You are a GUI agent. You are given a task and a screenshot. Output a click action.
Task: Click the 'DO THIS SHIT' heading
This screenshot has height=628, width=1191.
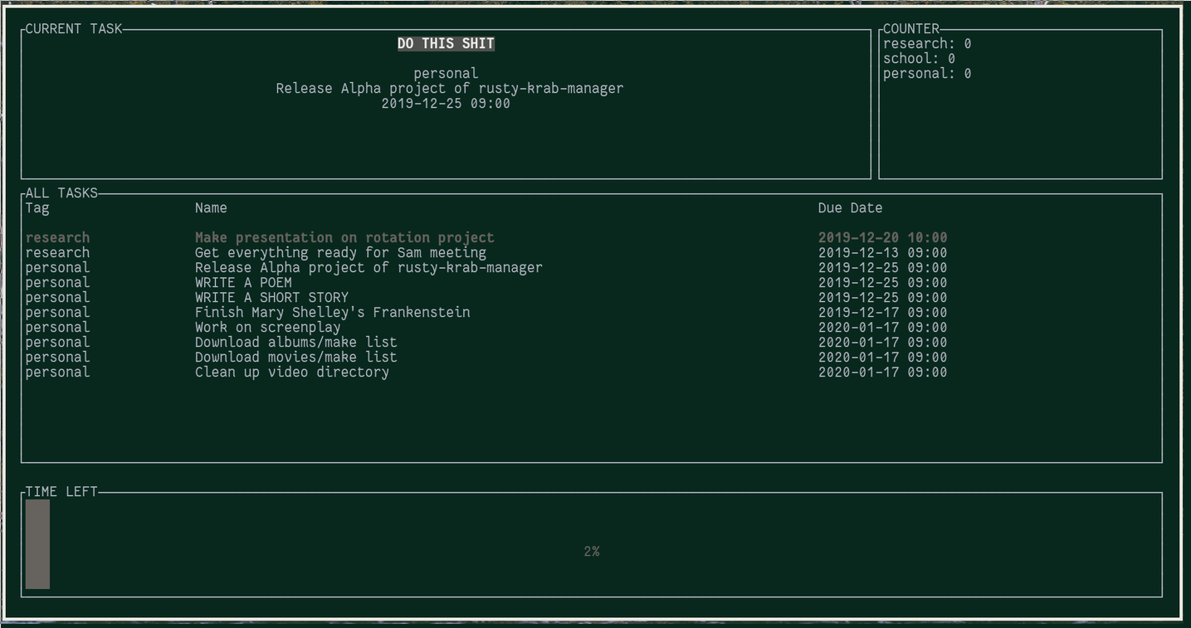pyautogui.click(x=446, y=44)
